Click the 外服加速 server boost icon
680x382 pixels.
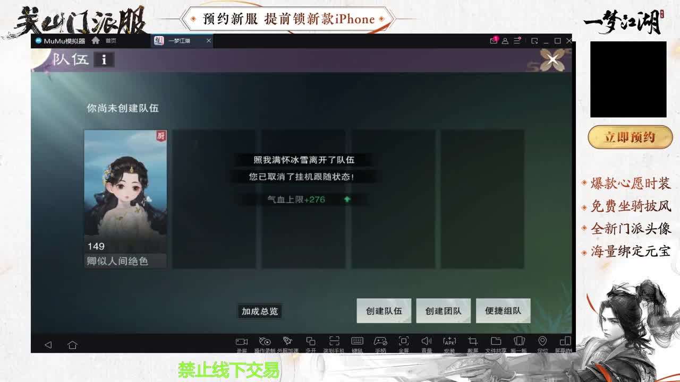288,342
